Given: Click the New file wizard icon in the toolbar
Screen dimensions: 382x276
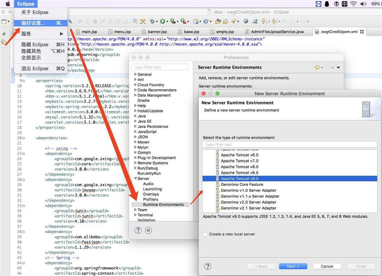Looking at the screenshot, I should coord(4,22).
